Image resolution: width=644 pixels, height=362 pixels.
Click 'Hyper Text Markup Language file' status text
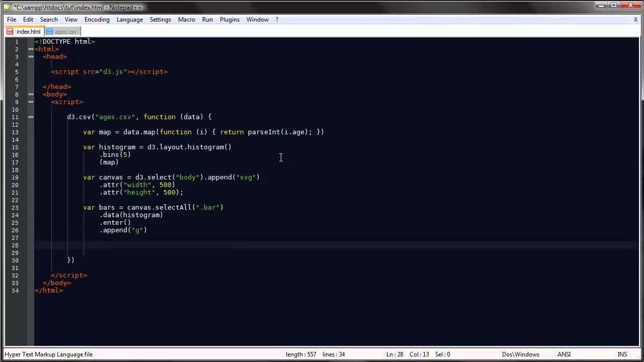(x=49, y=354)
